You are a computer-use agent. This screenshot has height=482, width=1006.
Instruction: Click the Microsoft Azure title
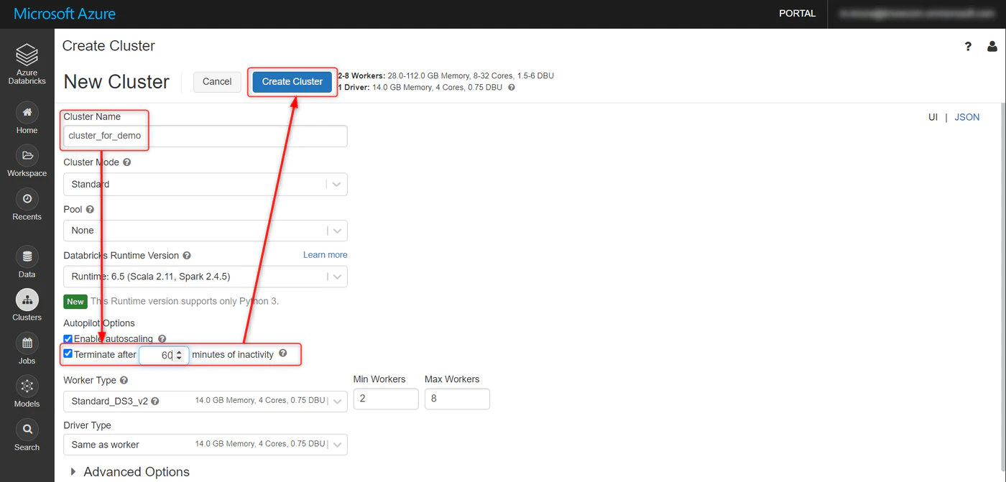pos(65,14)
